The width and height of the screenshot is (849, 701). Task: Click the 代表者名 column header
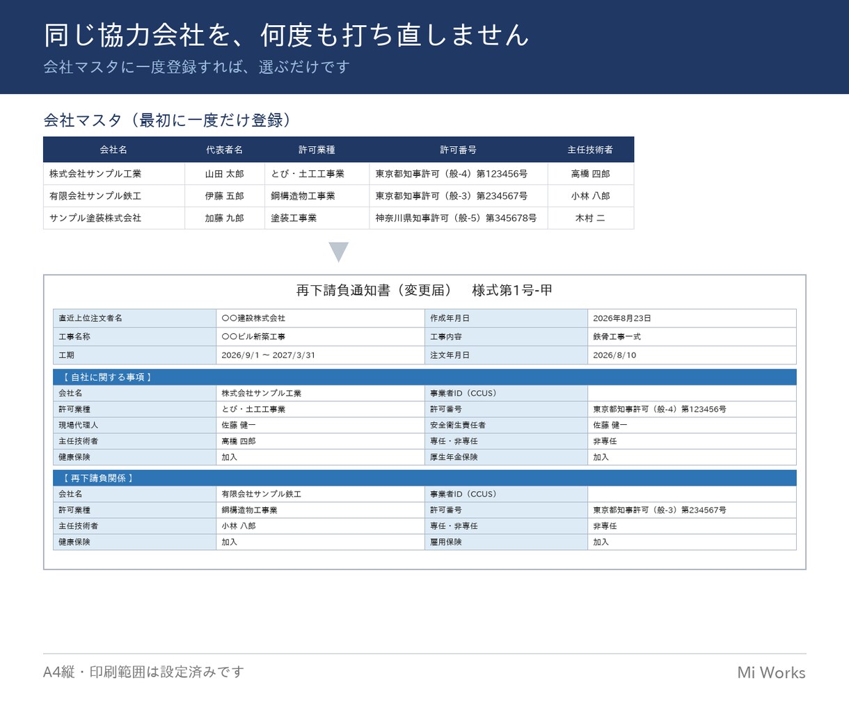pos(225,150)
